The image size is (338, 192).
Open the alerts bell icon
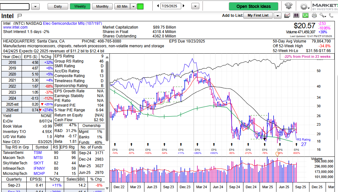(288, 6)
